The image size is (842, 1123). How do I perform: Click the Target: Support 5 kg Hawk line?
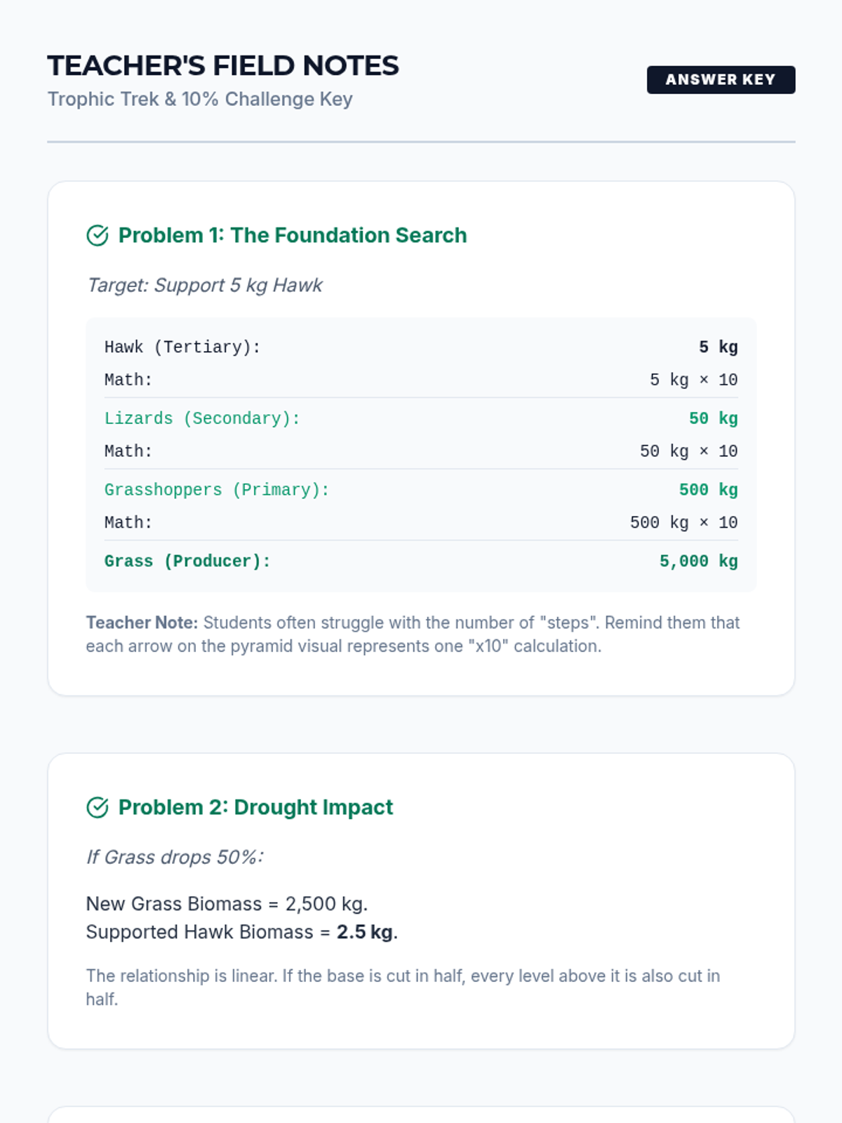pos(204,285)
